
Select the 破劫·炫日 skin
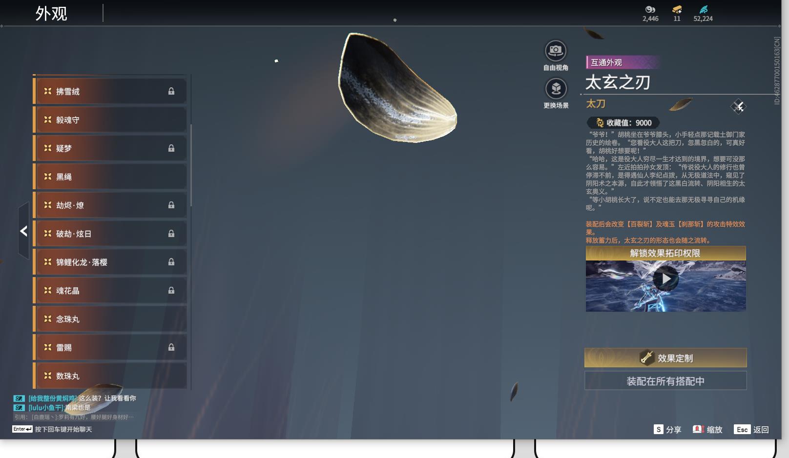(110, 234)
